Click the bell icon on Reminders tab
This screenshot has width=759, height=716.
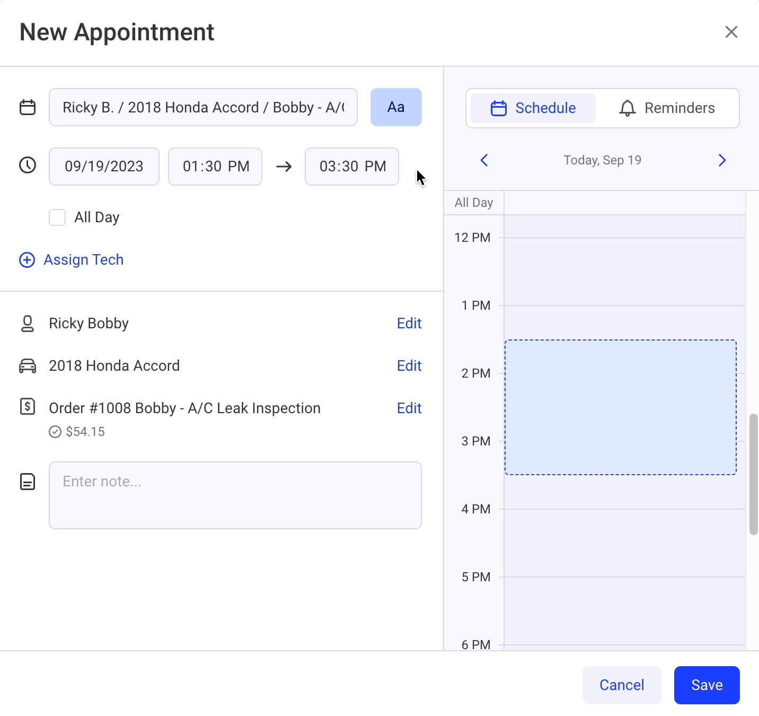[x=628, y=108]
